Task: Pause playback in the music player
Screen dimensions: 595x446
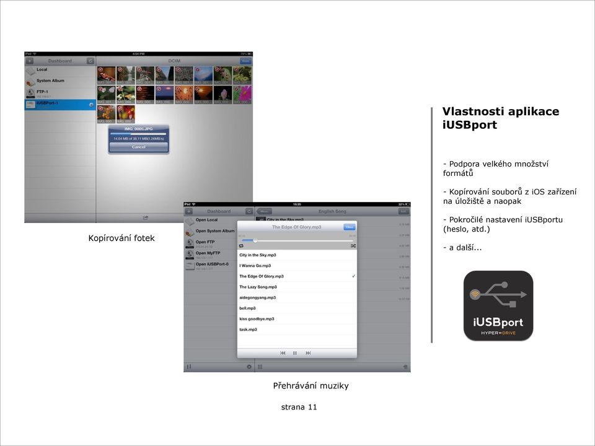Action: pos(295,353)
